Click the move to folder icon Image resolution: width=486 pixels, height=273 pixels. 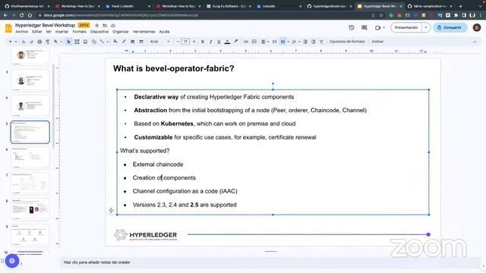click(x=105, y=25)
